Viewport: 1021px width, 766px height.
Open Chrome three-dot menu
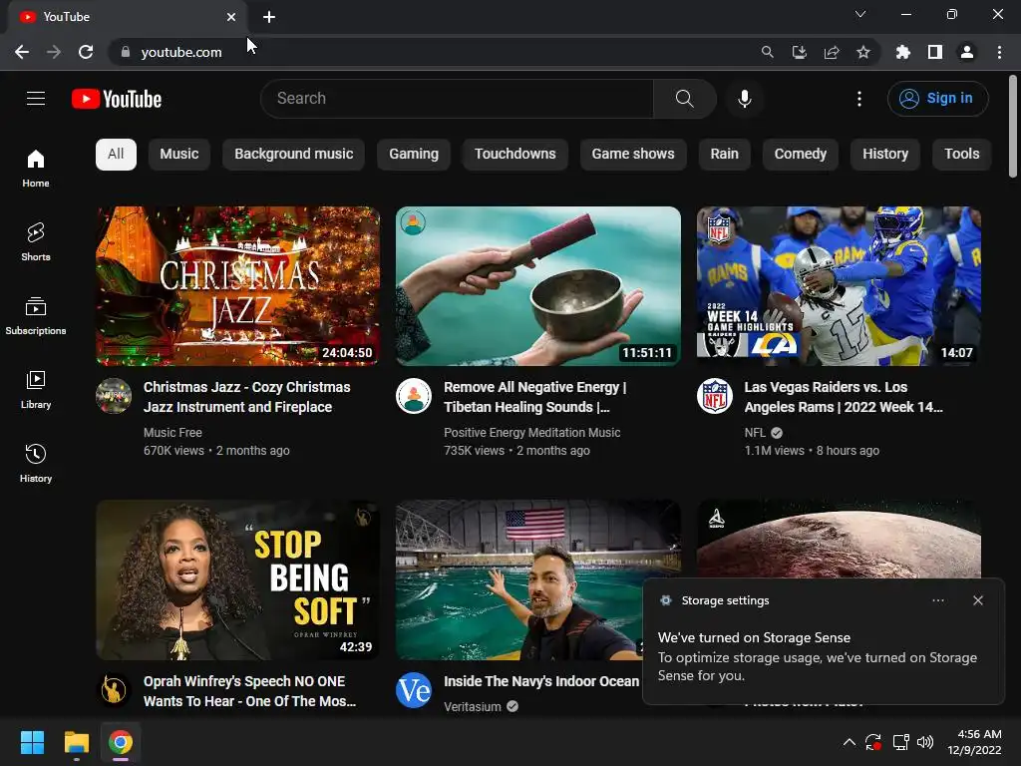[x=999, y=52]
